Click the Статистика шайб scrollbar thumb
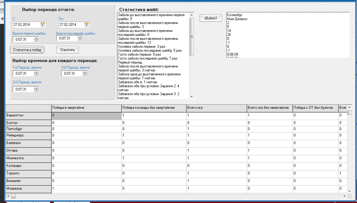This screenshot has height=203, width=357. click(192, 37)
